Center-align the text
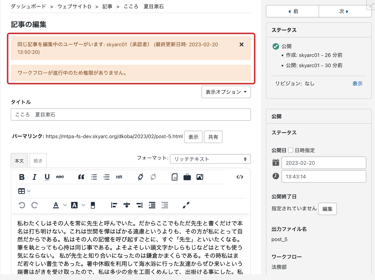 127,205
